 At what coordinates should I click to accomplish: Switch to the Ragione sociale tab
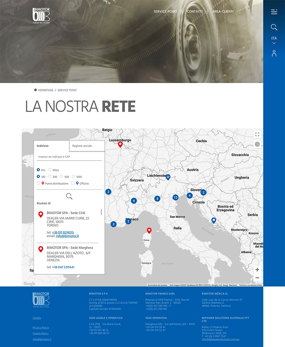pos(87,146)
